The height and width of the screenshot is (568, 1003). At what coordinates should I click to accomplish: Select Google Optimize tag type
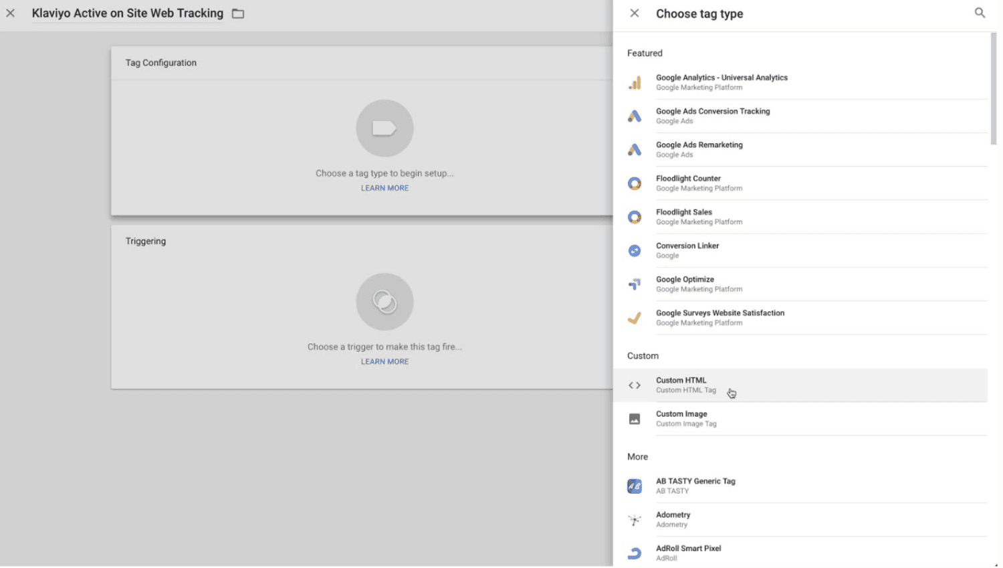[x=800, y=284]
